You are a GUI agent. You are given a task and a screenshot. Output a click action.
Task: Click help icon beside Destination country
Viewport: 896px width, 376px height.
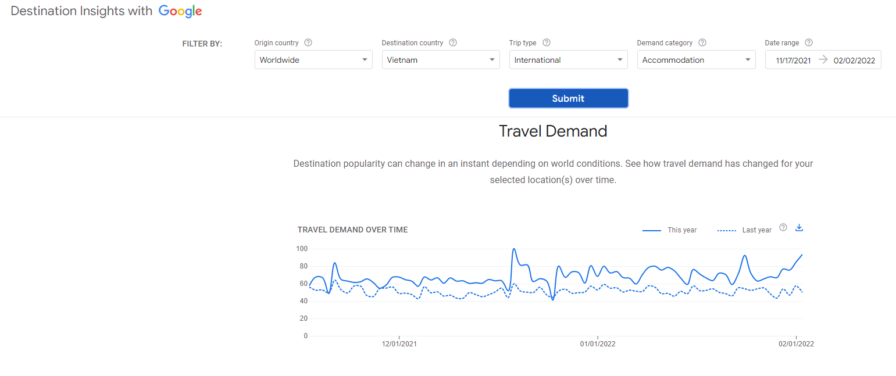pyautogui.click(x=453, y=42)
